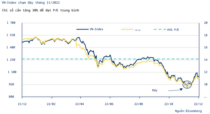The image size is (210, 114).
Task: Click the 1 700 value on left axis
Action: (11, 23)
